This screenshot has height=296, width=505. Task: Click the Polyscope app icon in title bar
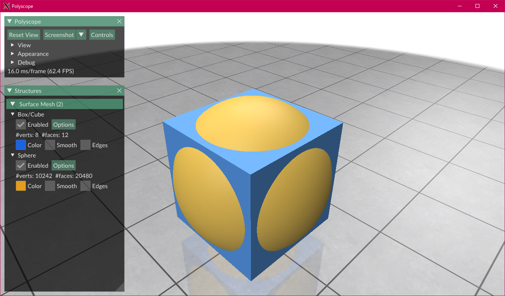click(6, 6)
